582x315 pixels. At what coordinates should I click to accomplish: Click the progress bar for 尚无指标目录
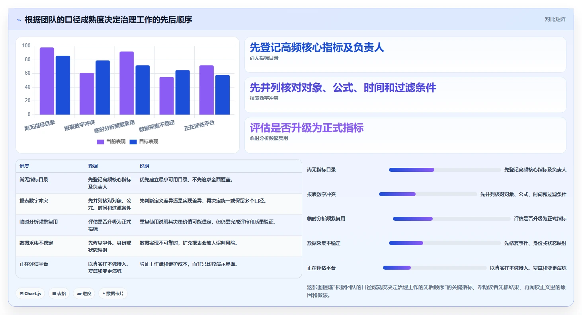pyautogui.click(x=445, y=170)
